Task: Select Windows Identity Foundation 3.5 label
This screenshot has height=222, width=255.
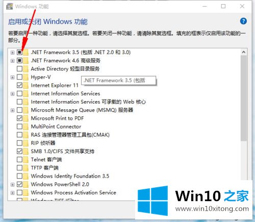Action: (x=70, y=176)
